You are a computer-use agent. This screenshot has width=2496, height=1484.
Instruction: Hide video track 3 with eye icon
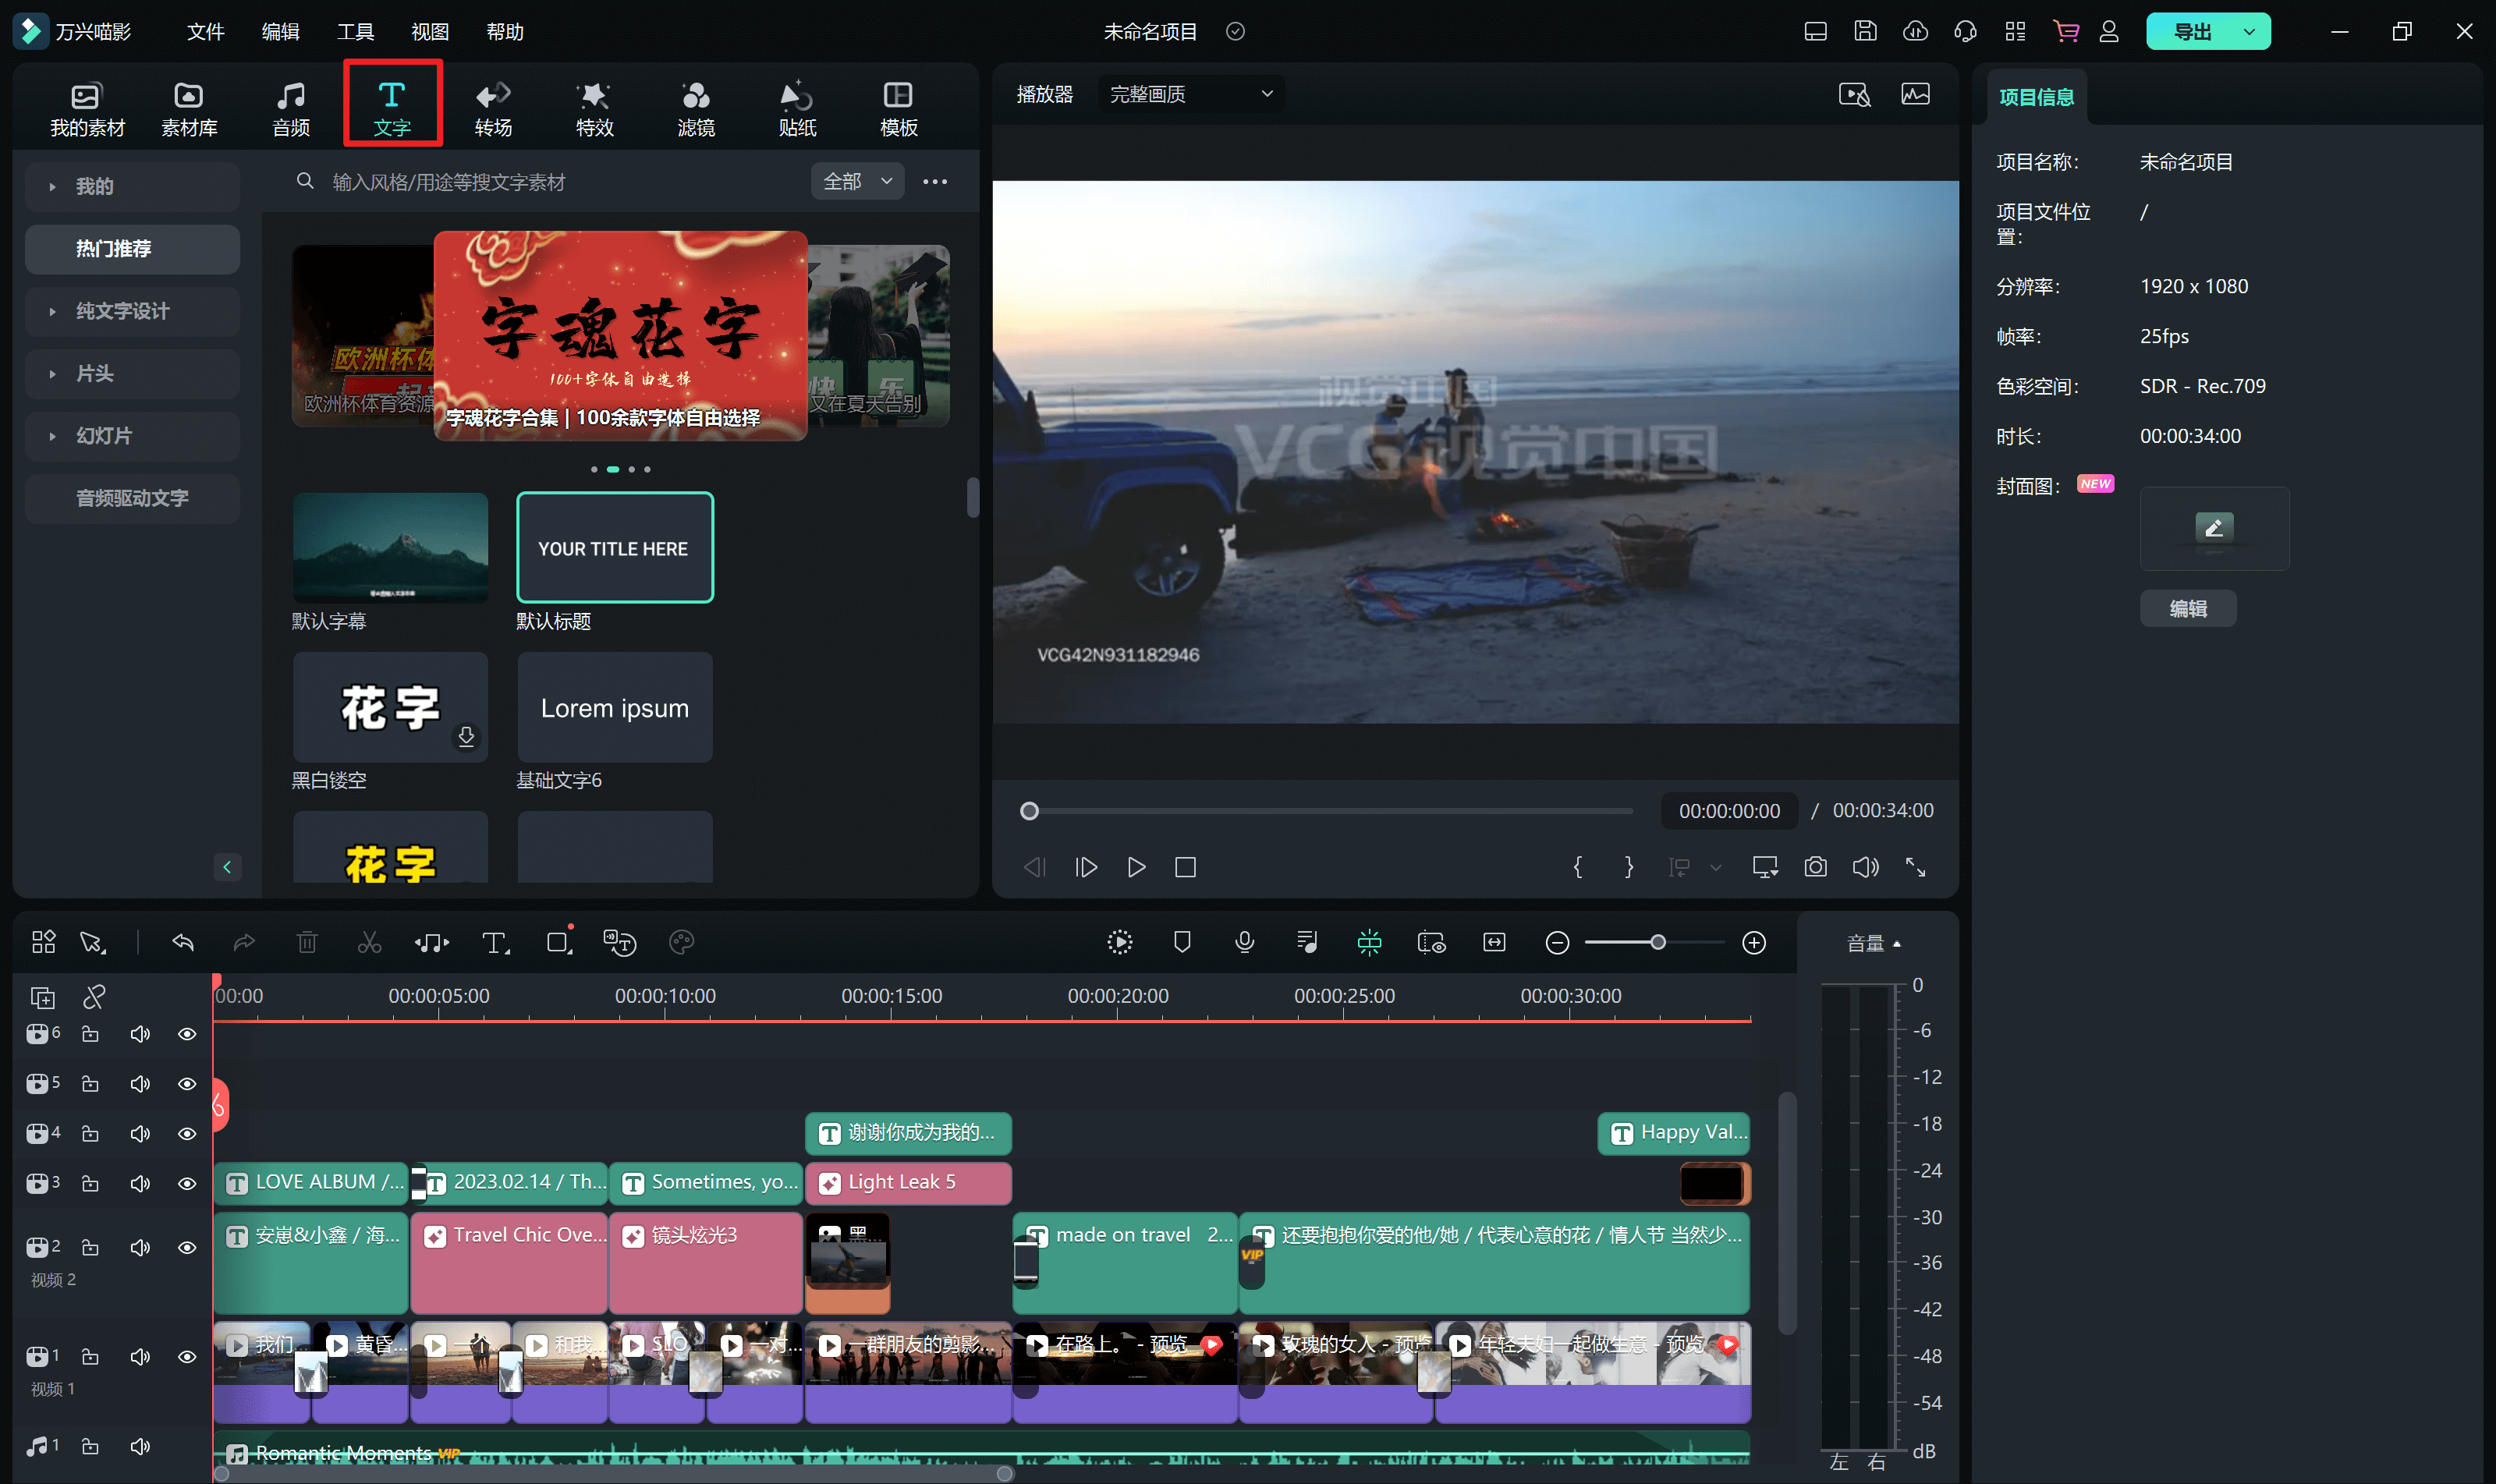click(187, 1183)
